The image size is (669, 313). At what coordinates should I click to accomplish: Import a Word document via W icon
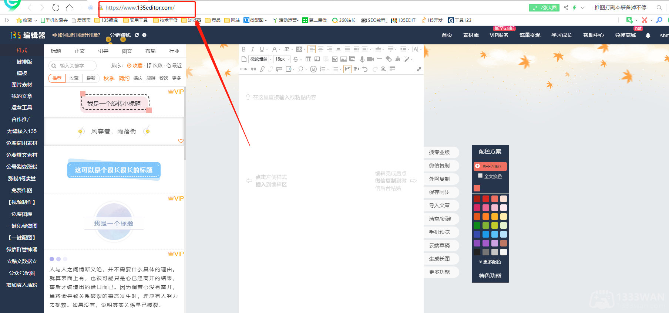[x=335, y=59]
